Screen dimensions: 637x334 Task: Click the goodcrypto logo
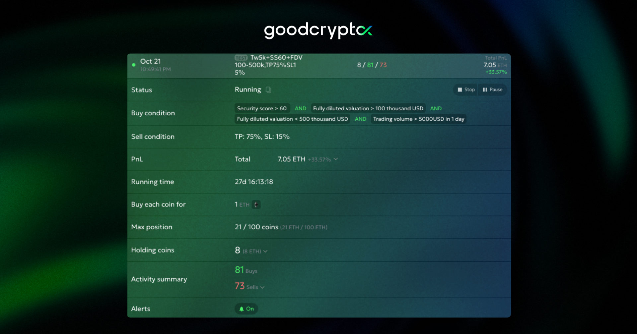tap(318, 30)
